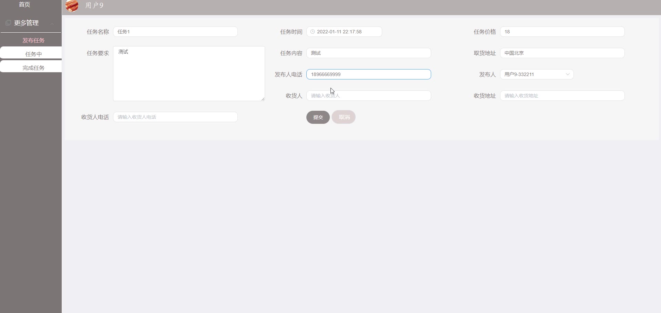
Task: Click inside the 任务要求 text area
Action: point(189,74)
